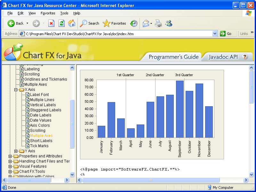Screen dimensions: 256x192
Task: Click the Label Font chart page icon
Action: (x=28, y=95)
